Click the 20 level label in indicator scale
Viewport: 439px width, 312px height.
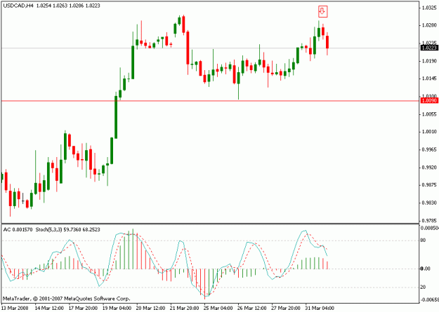pyautogui.click(x=423, y=287)
